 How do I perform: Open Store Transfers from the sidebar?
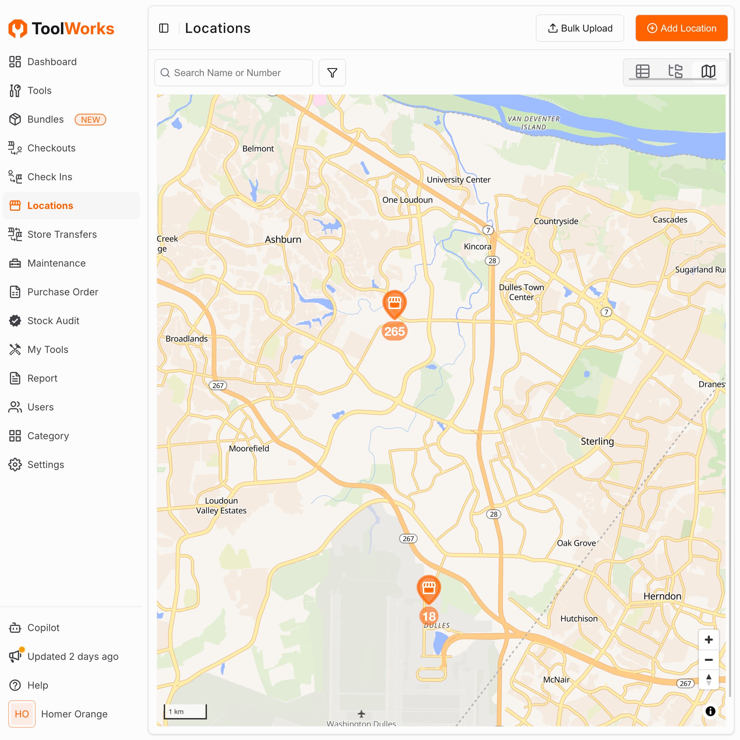click(62, 234)
